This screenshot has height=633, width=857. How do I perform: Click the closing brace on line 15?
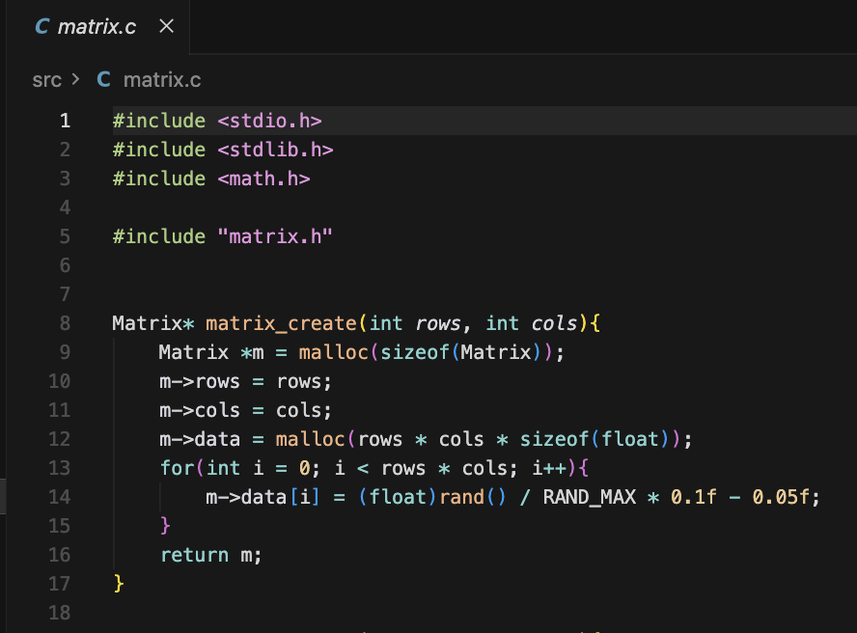pyautogui.click(x=165, y=526)
